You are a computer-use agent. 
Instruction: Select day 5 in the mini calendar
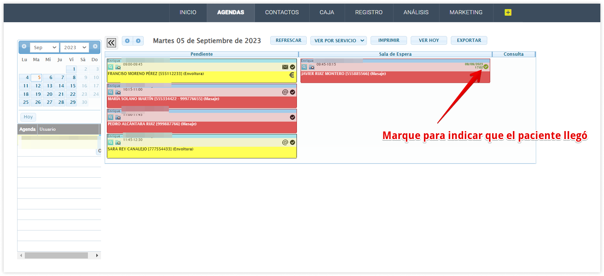coord(36,78)
